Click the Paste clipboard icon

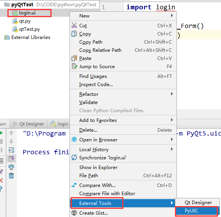(x=74, y=58)
